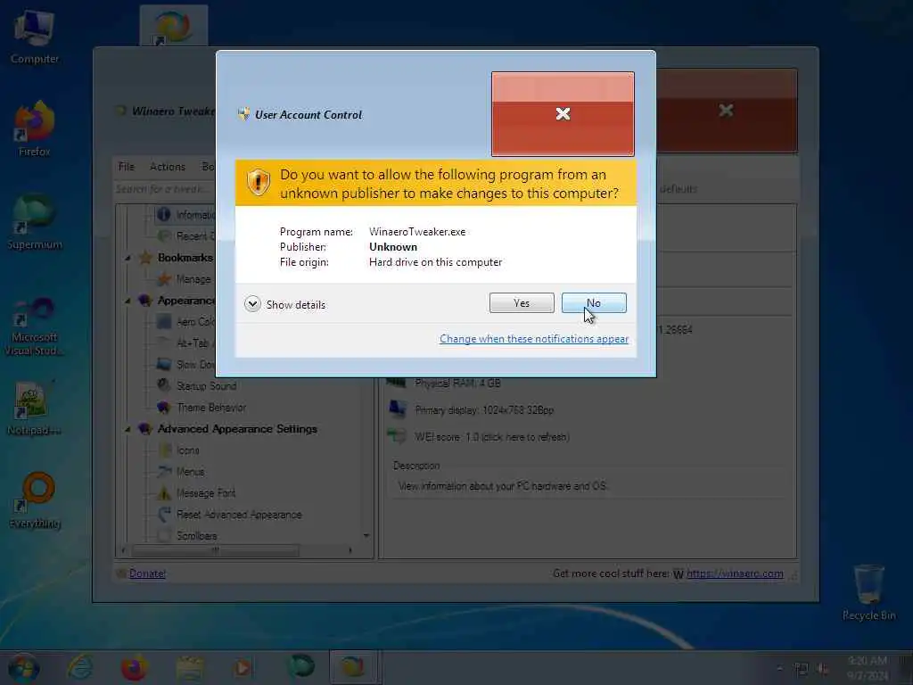Screen dimensions: 913x685
Task: Open Computer desktop icon
Action: click(x=35, y=37)
